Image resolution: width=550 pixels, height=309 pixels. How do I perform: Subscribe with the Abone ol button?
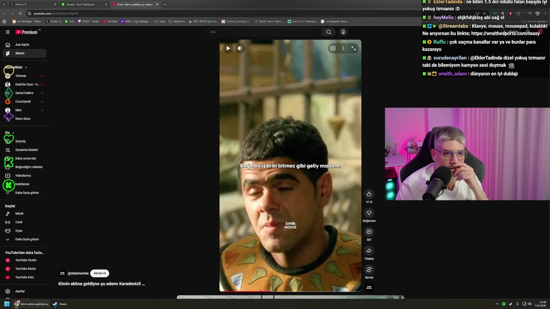[100, 273]
